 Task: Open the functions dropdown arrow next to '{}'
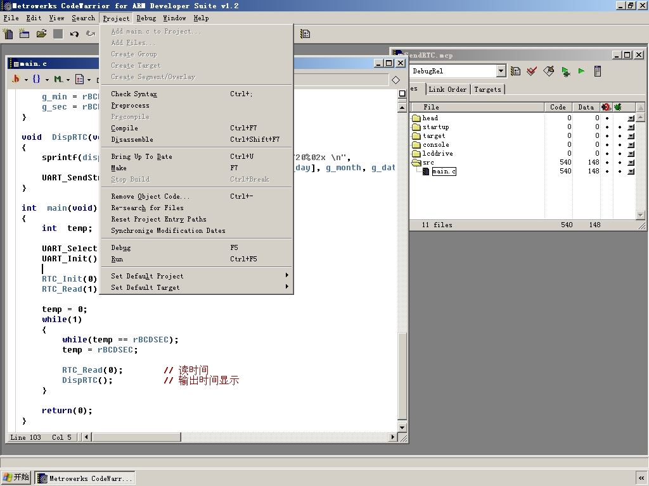[47, 79]
